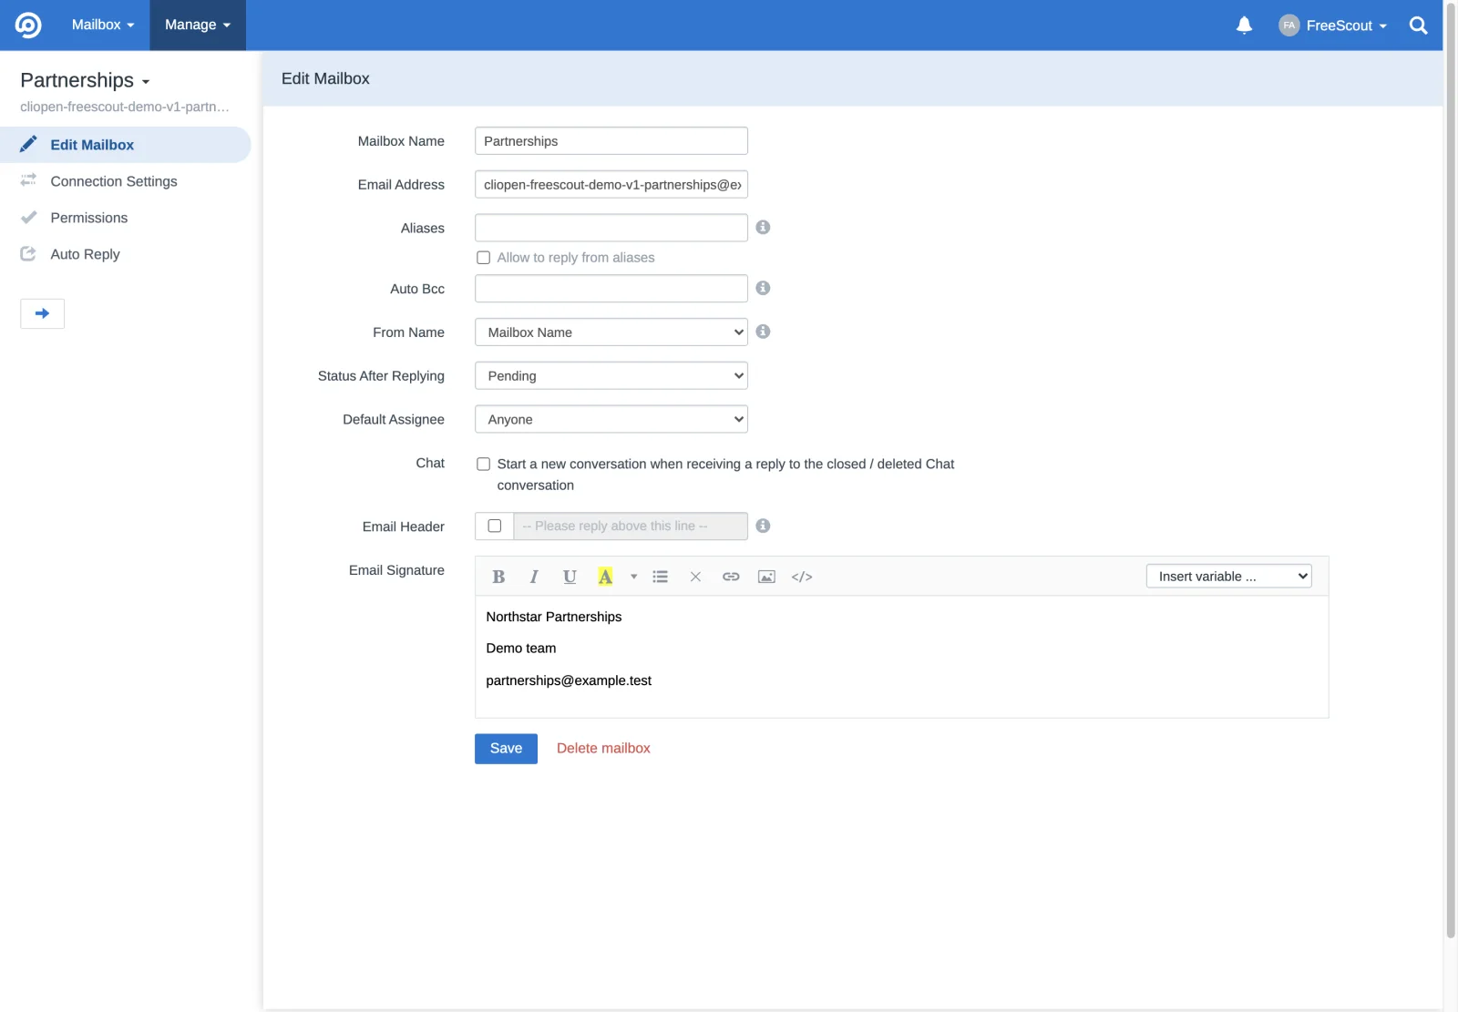
Task: Open the Mailbox top menu
Action: click(x=103, y=25)
